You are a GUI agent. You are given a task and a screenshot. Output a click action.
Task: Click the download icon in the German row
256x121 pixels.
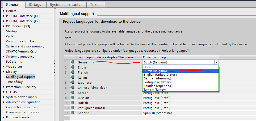point(72,62)
